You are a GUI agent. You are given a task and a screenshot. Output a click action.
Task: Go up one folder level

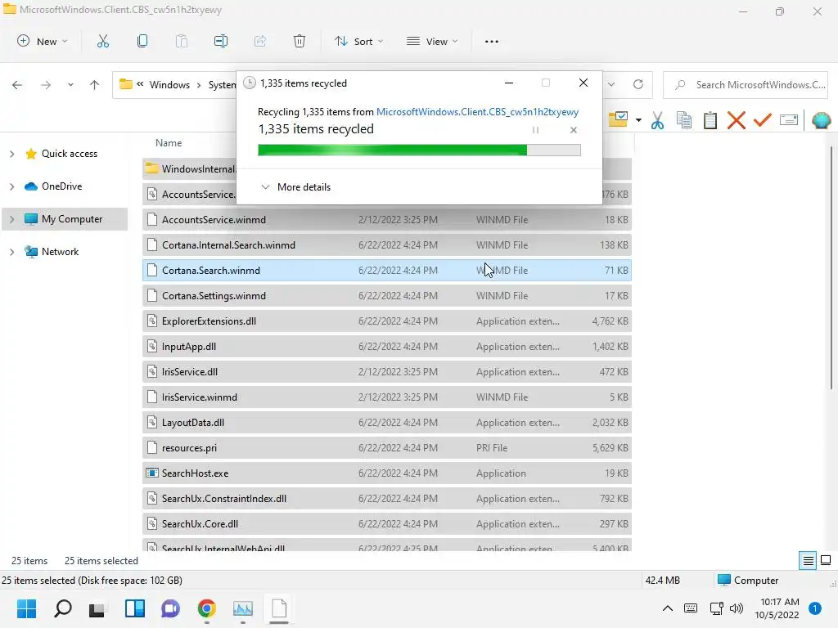pos(95,85)
